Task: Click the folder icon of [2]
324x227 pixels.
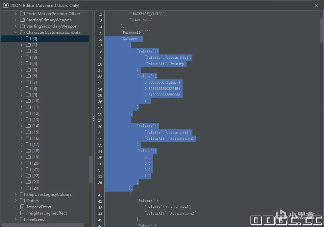Action: point(28,51)
